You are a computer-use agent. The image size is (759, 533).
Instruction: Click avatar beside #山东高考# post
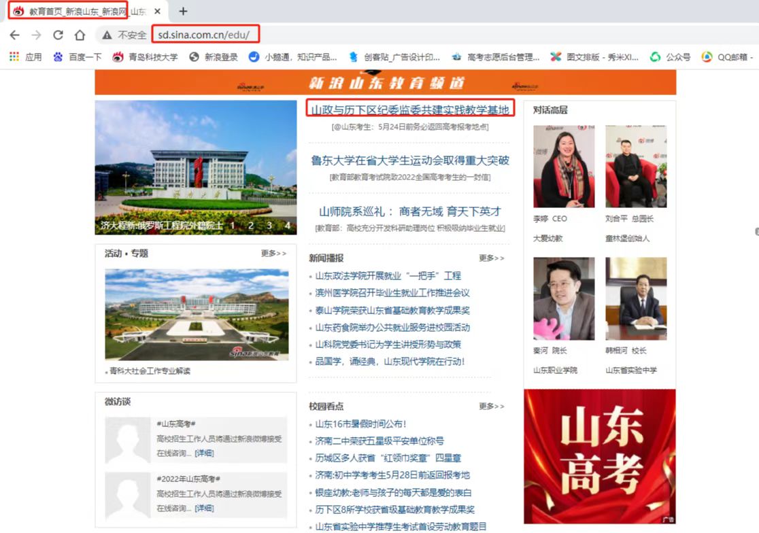(x=128, y=440)
